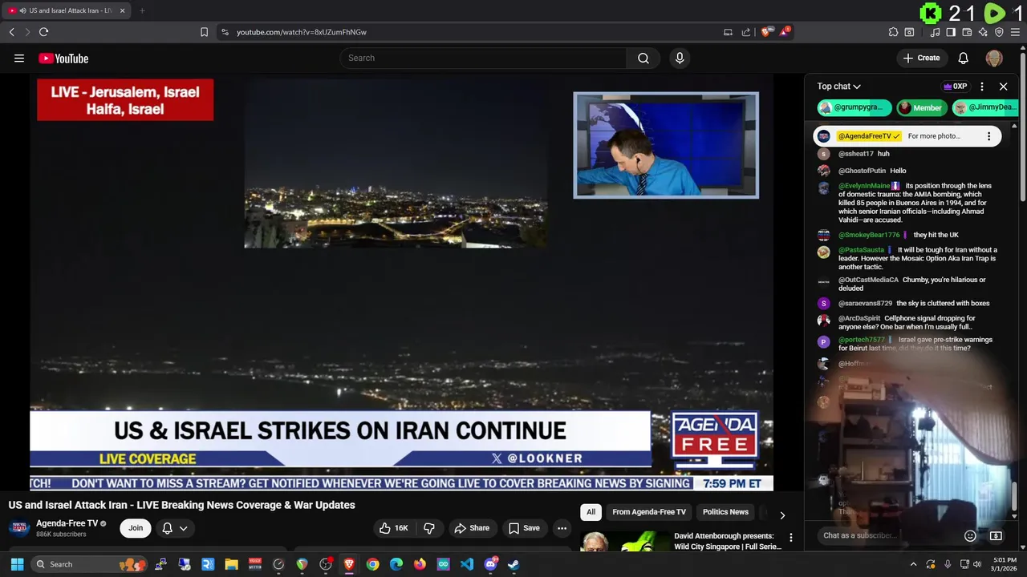The image size is (1027, 577).
Task: Open Brave playlist music note icon
Action: (x=935, y=32)
